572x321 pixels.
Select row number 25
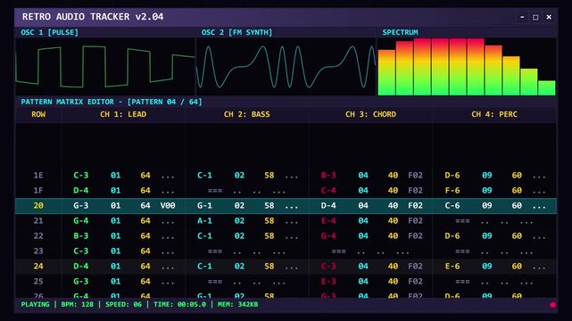coord(38,282)
